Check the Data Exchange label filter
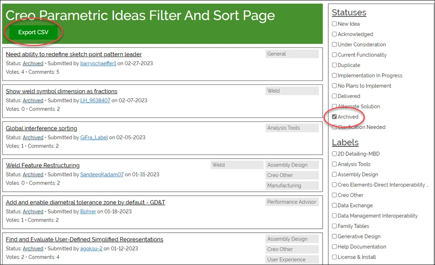This screenshot has width=435, height=265. 334,205
